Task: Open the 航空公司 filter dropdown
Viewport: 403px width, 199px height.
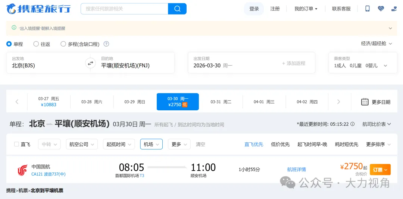Action: (82, 144)
